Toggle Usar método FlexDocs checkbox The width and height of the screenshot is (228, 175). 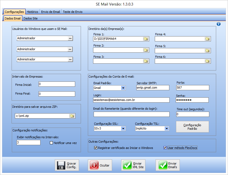(165, 148)
